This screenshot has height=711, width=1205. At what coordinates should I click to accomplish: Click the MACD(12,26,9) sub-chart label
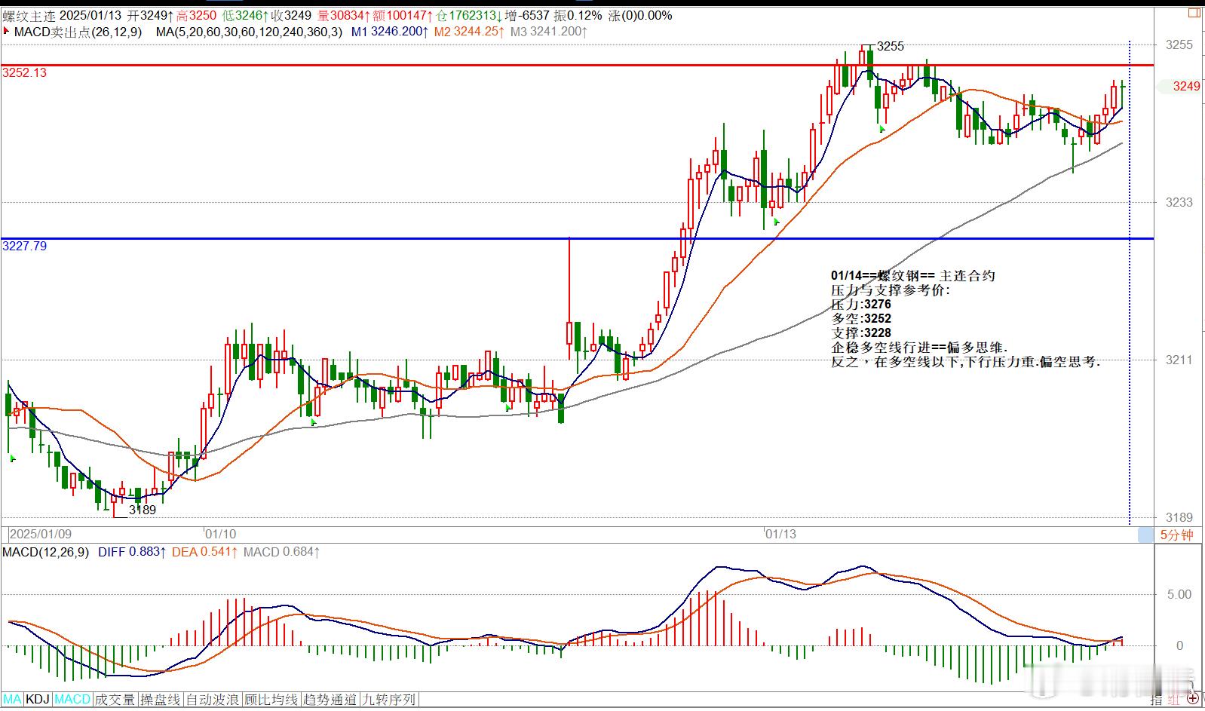(45, 552)
